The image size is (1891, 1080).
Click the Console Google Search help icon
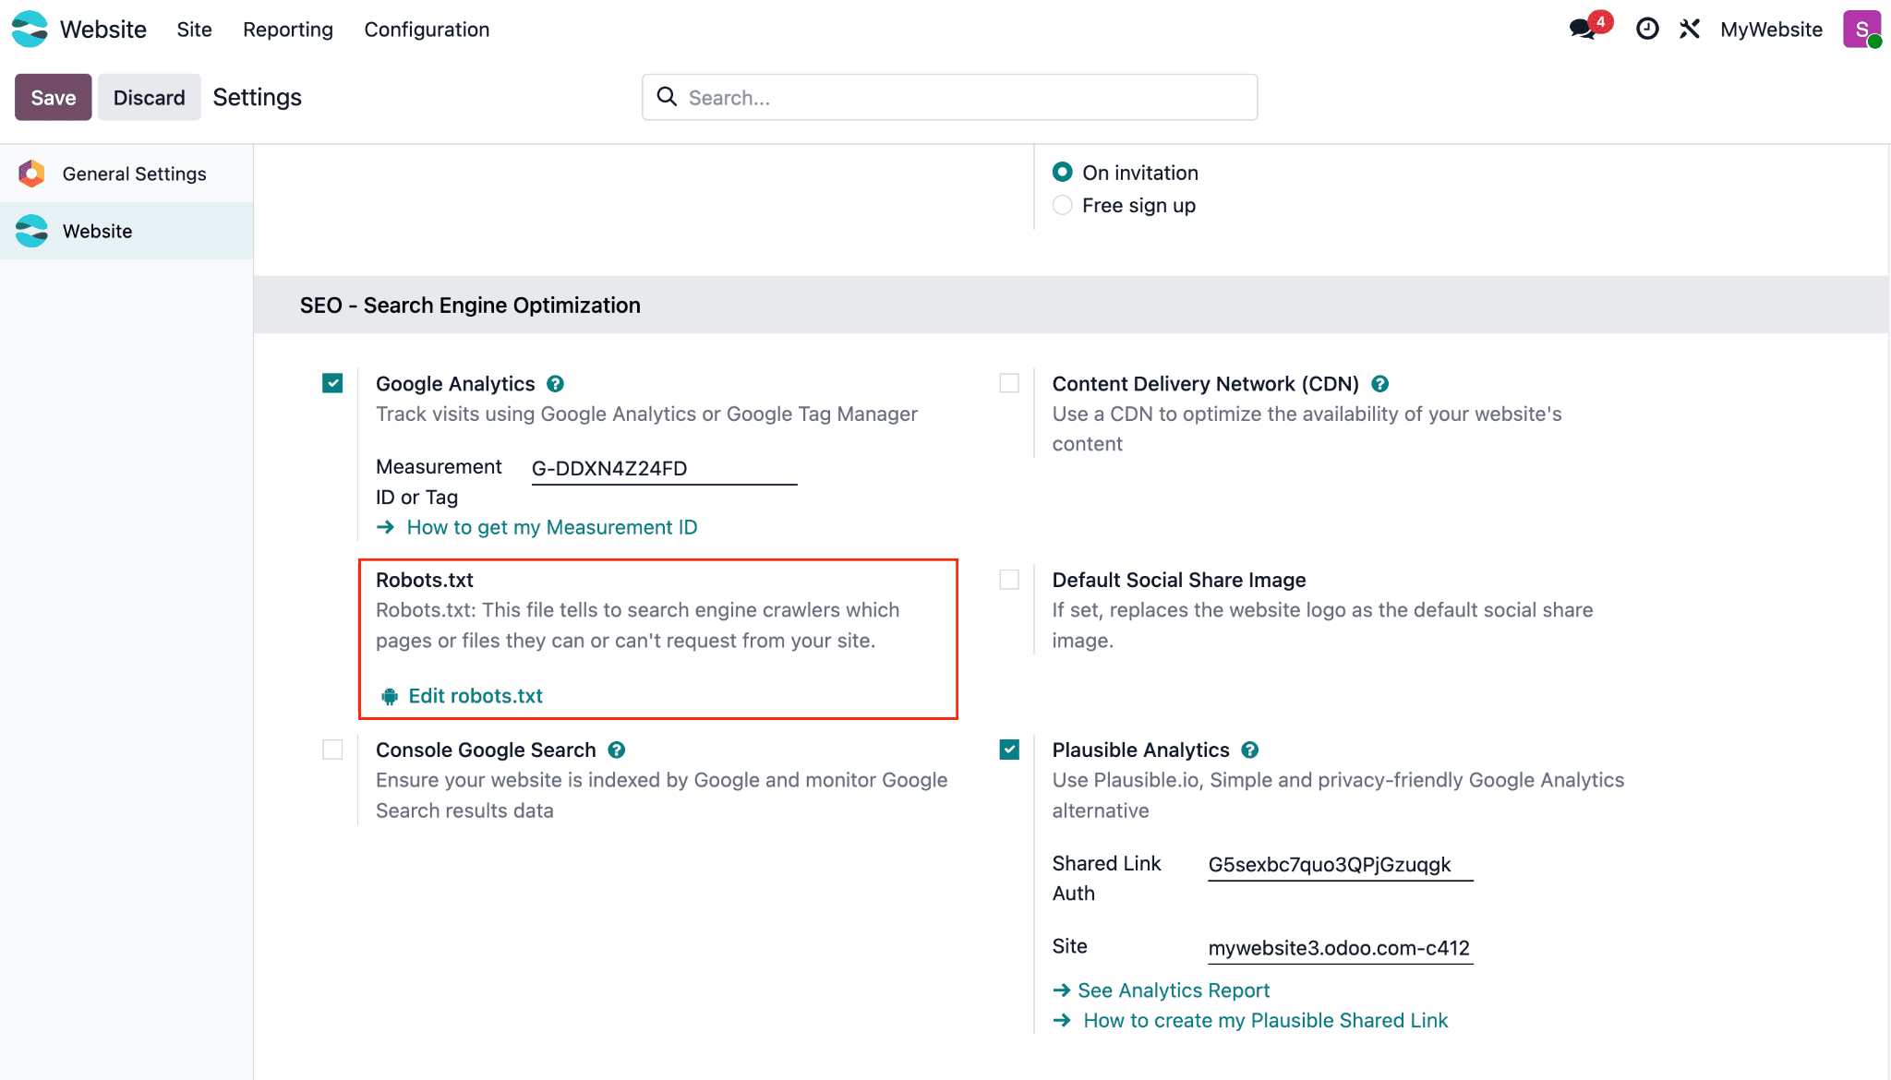pos(617,750)
